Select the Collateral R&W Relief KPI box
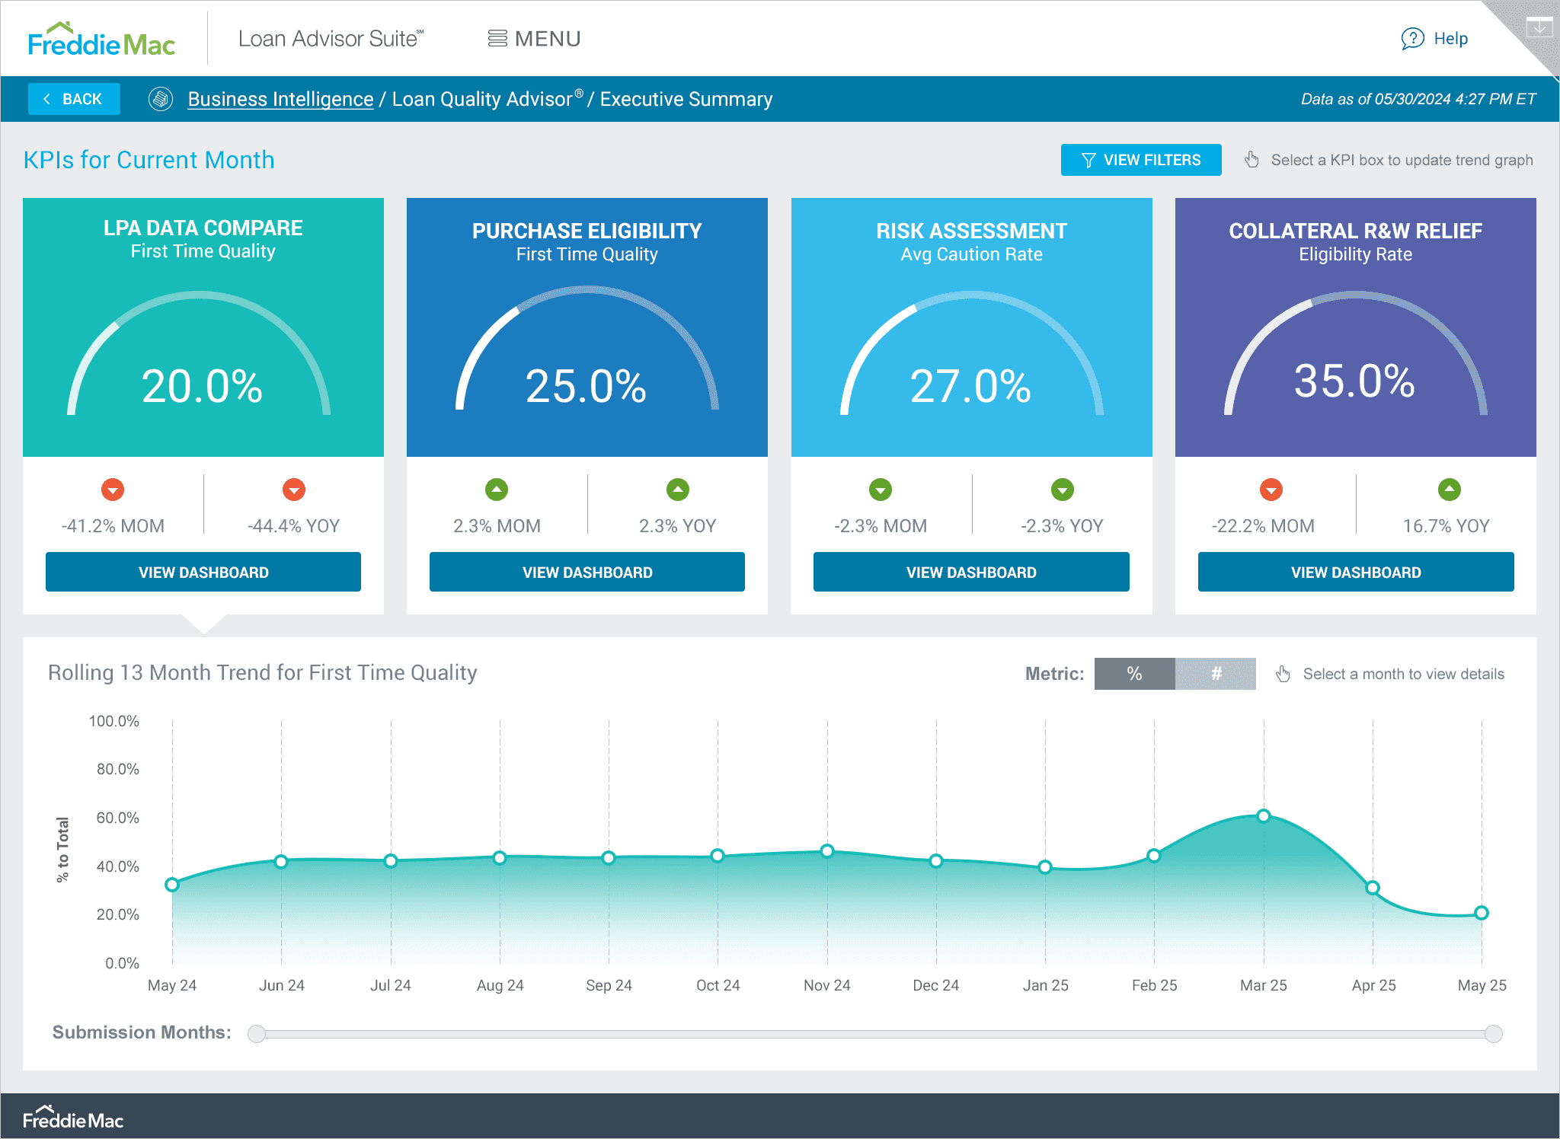Viewport: 1560px width, 1139px height. (1355, 327)
